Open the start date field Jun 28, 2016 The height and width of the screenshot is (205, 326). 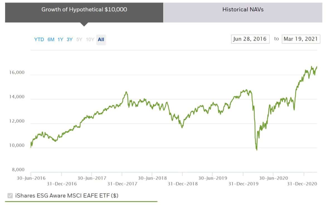[x=250, y=39]
